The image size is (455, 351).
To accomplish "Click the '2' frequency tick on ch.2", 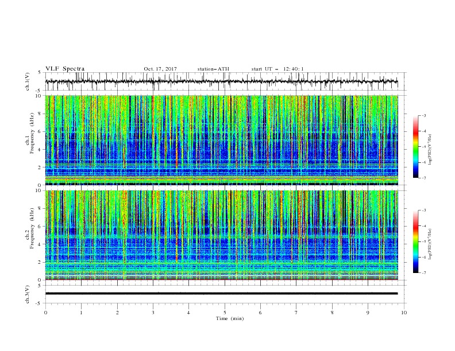I will tap(41, 262).
